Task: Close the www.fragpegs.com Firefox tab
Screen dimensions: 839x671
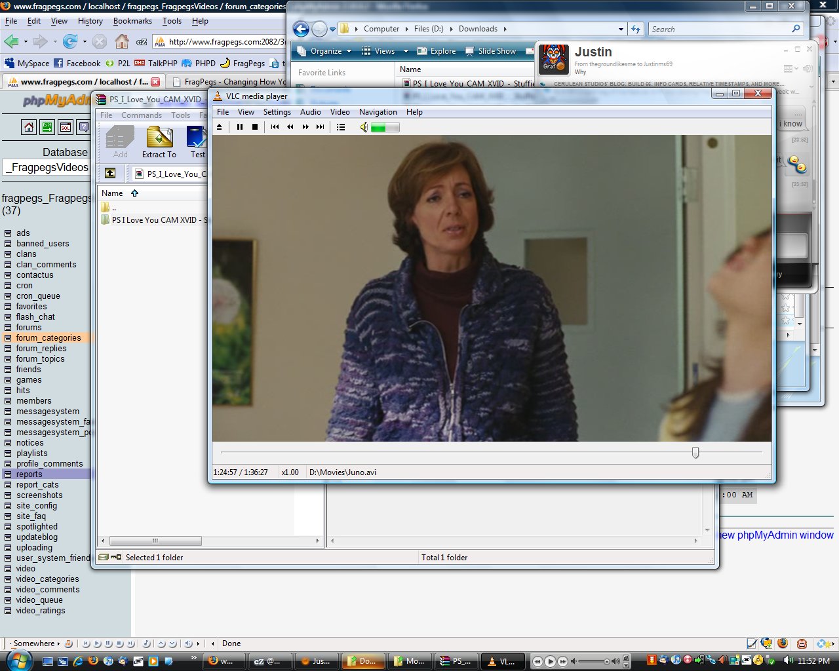Action: coord(155,82)
